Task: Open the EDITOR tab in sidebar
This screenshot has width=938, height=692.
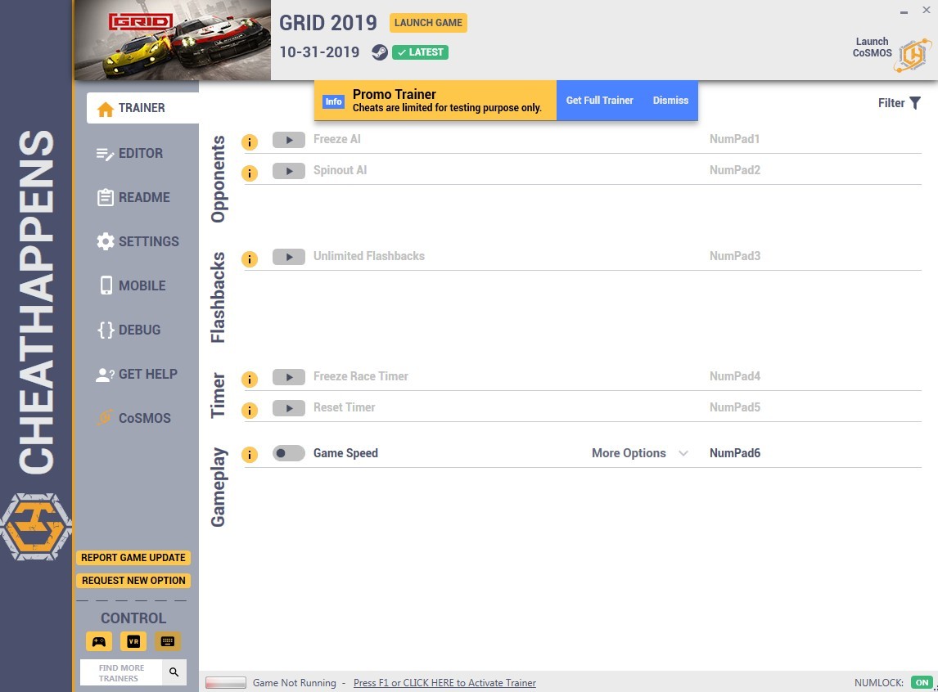Action: coord(130,154)
